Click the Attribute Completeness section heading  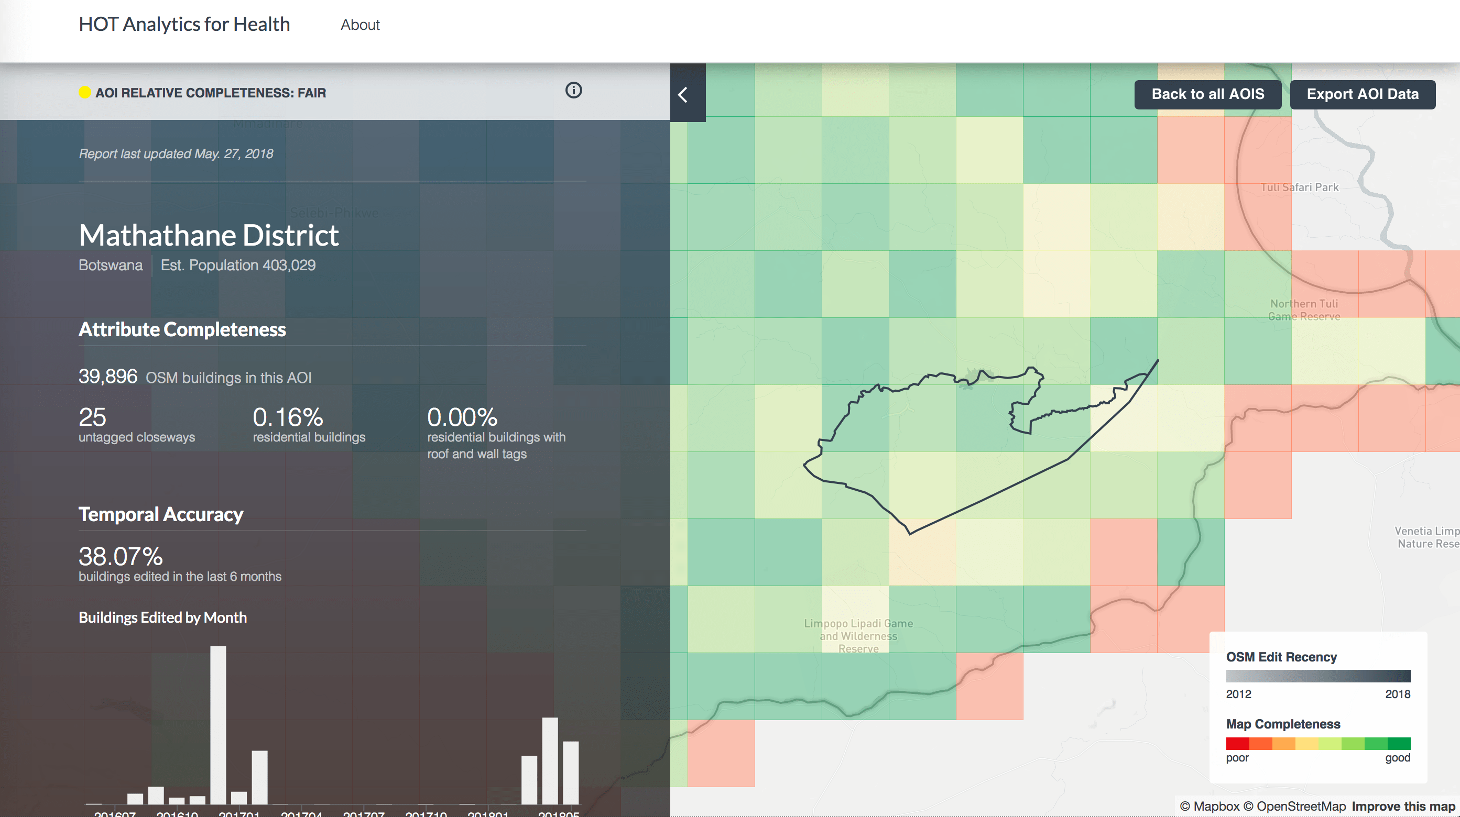click(182, 329)
